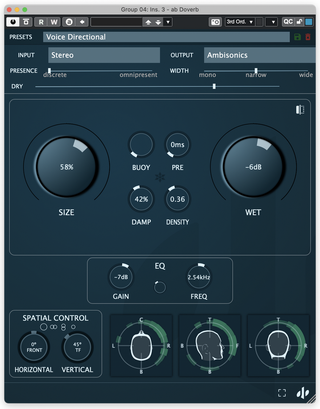
Task: Click the EQ FREQ knob showing 2.54kHz
Action: point(199,277)
